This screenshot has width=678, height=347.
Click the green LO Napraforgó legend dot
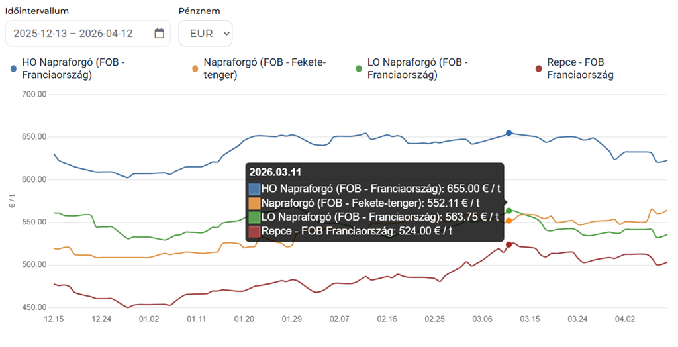coord(359,68)
